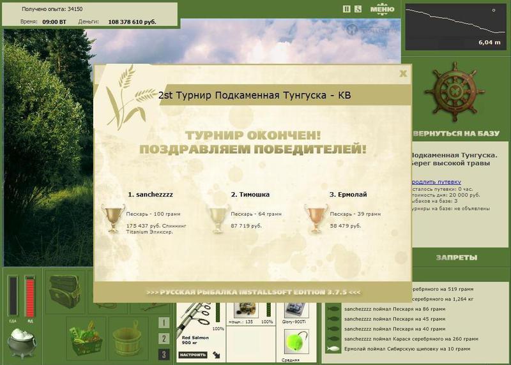This screenshot has height=365, width=511.
Task: Open the backpack inventory icon
Action: tap(65, 292)
